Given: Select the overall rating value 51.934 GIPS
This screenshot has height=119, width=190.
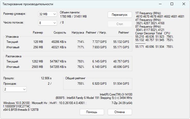Looking at the screenshot, I should tap(121, 84).
